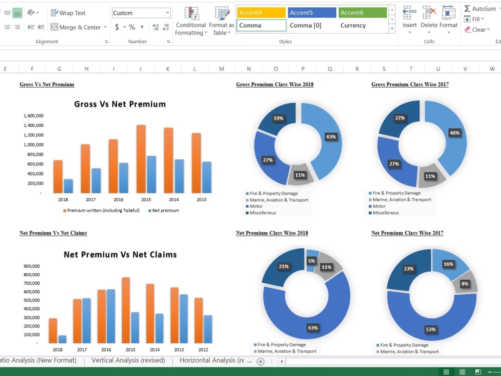Switch to Vertical Analysis (revised) sheet tab
This screenshot has height=376, width=501.
point(128,360)
